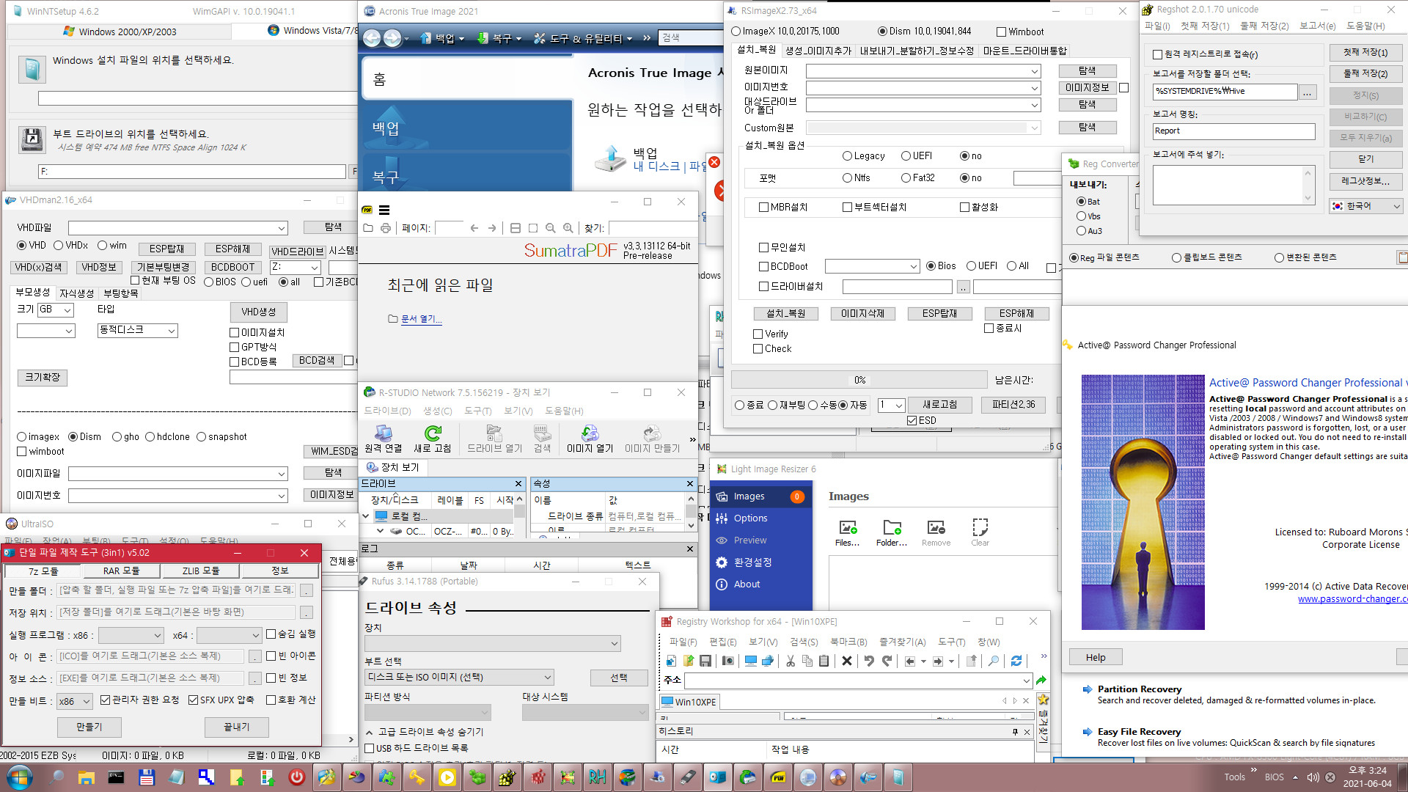
Task: Click VHD생성 button in VHDman
Action: click(x=258, y=312)
